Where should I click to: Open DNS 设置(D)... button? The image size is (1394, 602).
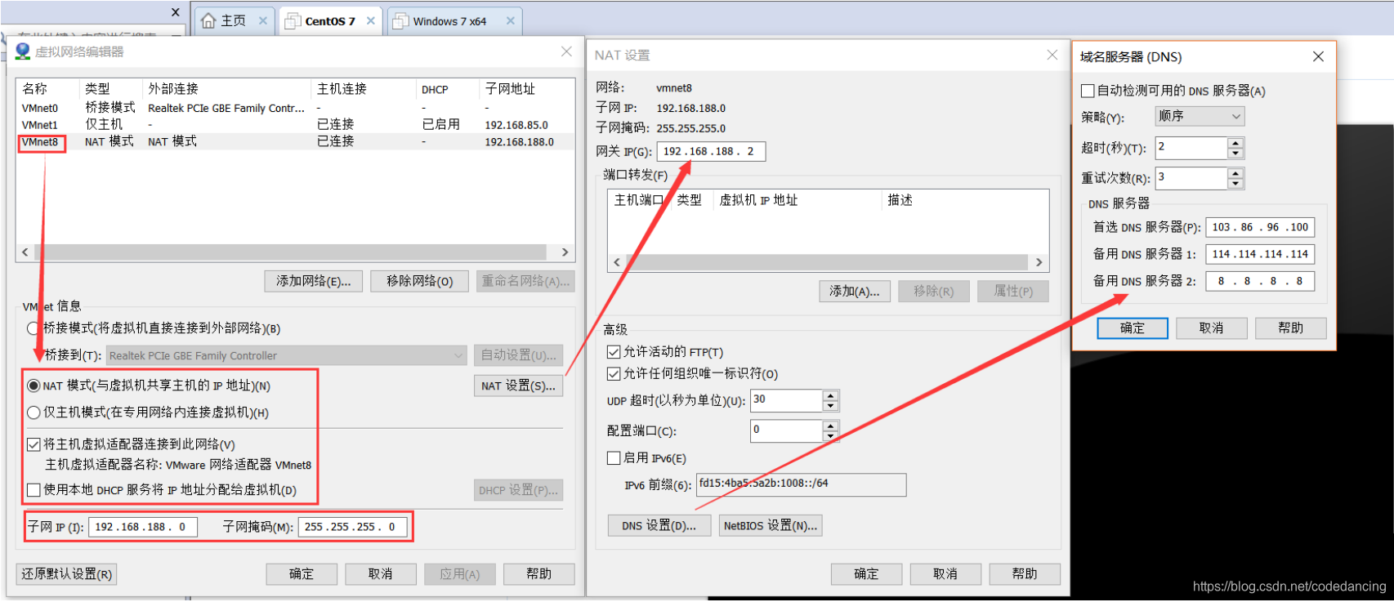click(x=659, y=525)
